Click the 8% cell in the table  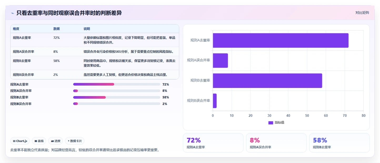(56, 51)
